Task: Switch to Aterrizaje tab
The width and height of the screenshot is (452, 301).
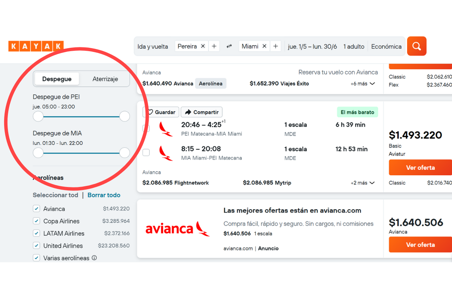Action: point(105,79)
